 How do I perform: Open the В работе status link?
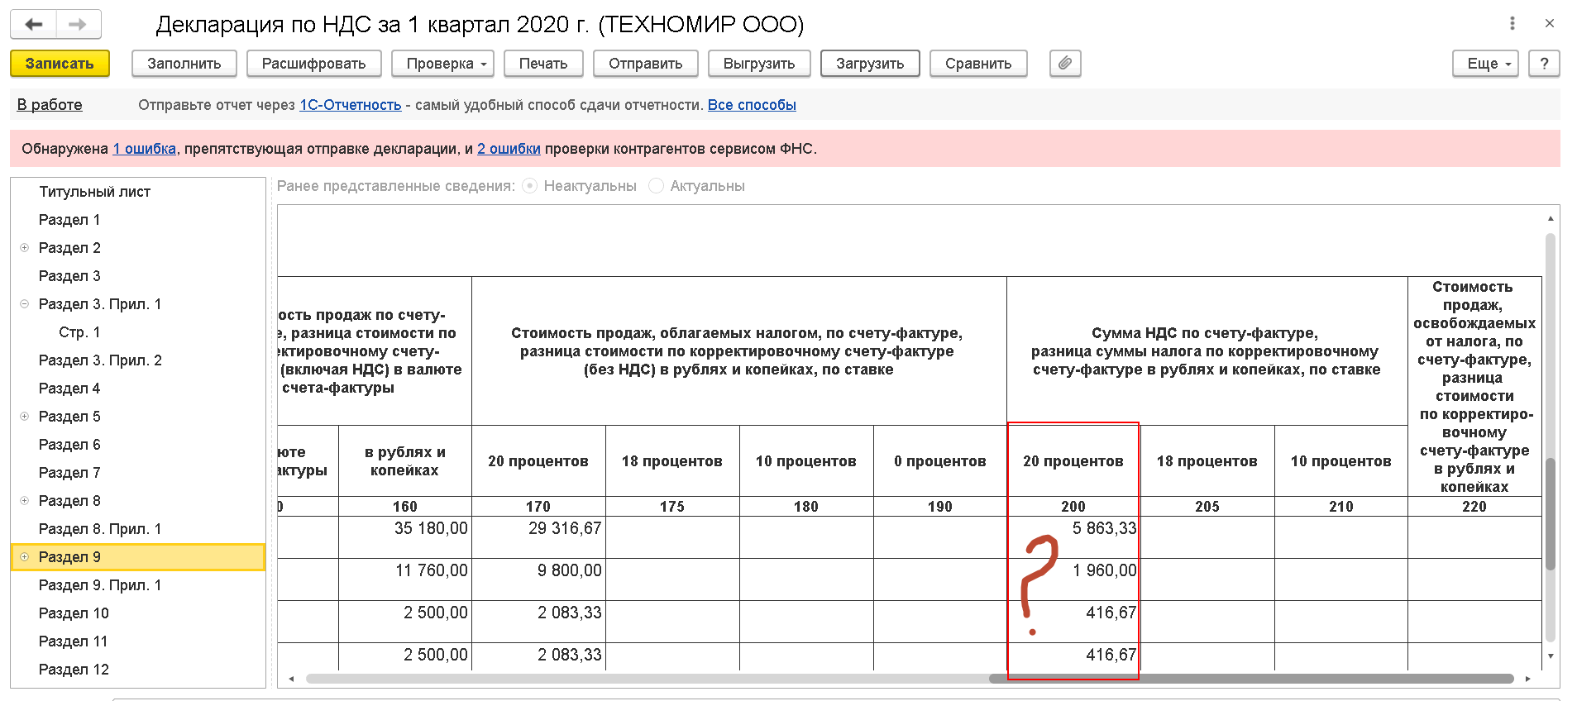pos(50,105)
